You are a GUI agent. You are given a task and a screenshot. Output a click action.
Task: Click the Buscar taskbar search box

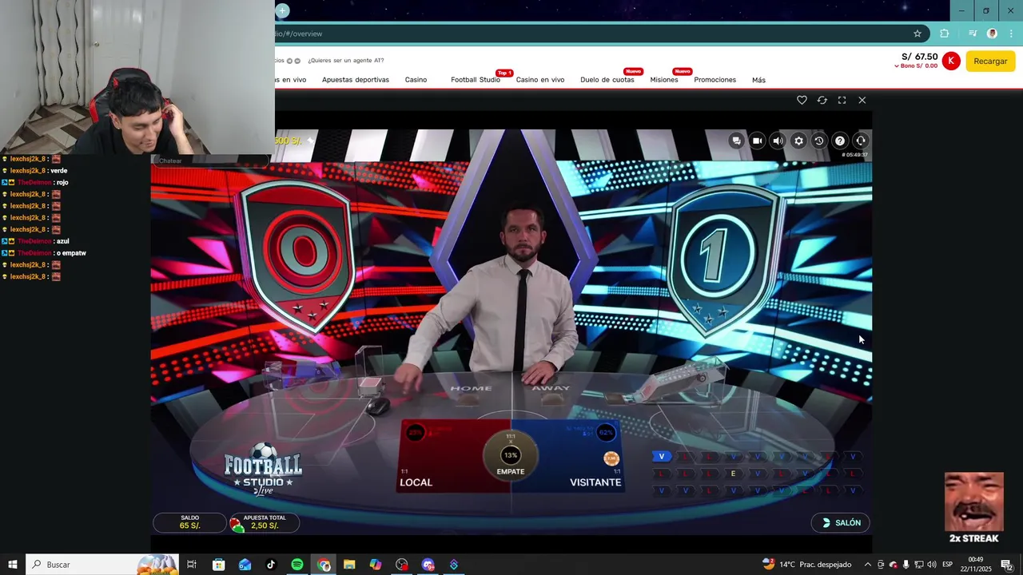pos(102,565)
